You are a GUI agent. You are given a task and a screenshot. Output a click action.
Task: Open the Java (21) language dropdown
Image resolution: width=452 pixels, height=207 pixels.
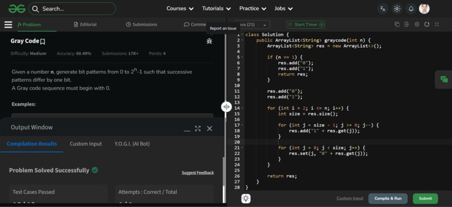(253, 25)
